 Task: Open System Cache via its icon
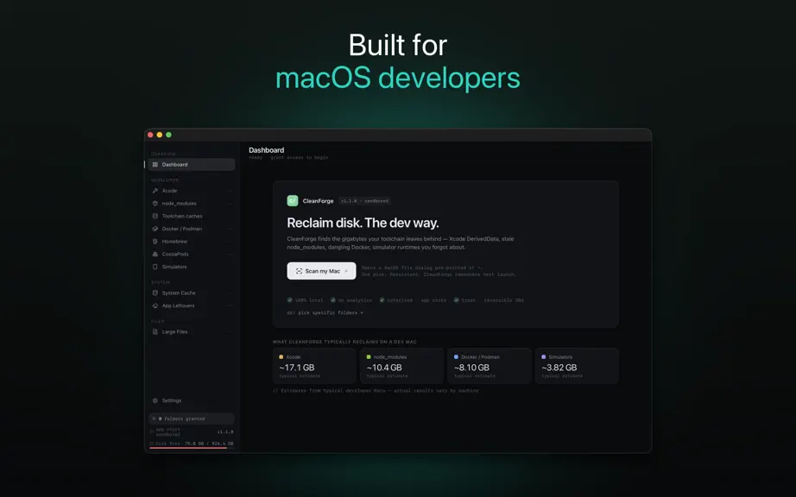pos(155,293)
